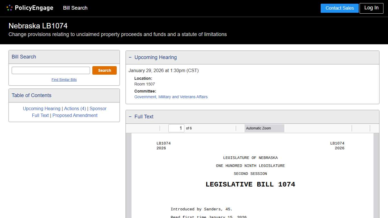This screenshot has height=218, width=388.
Task: Click the page number input showing 1
Action: (x=176, y=128)
